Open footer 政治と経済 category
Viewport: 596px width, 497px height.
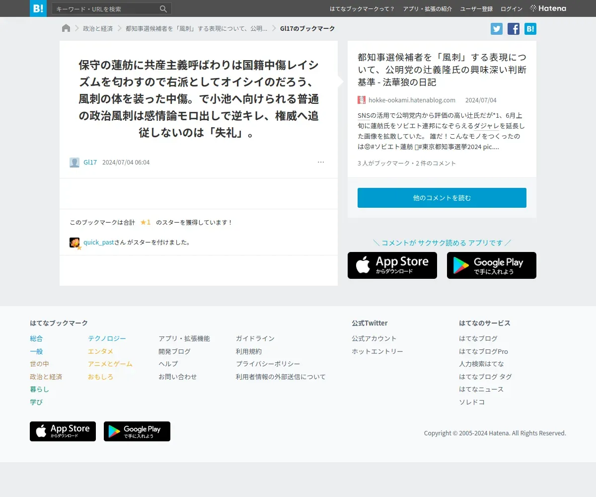pyautogui.click(x=46, y=377)
